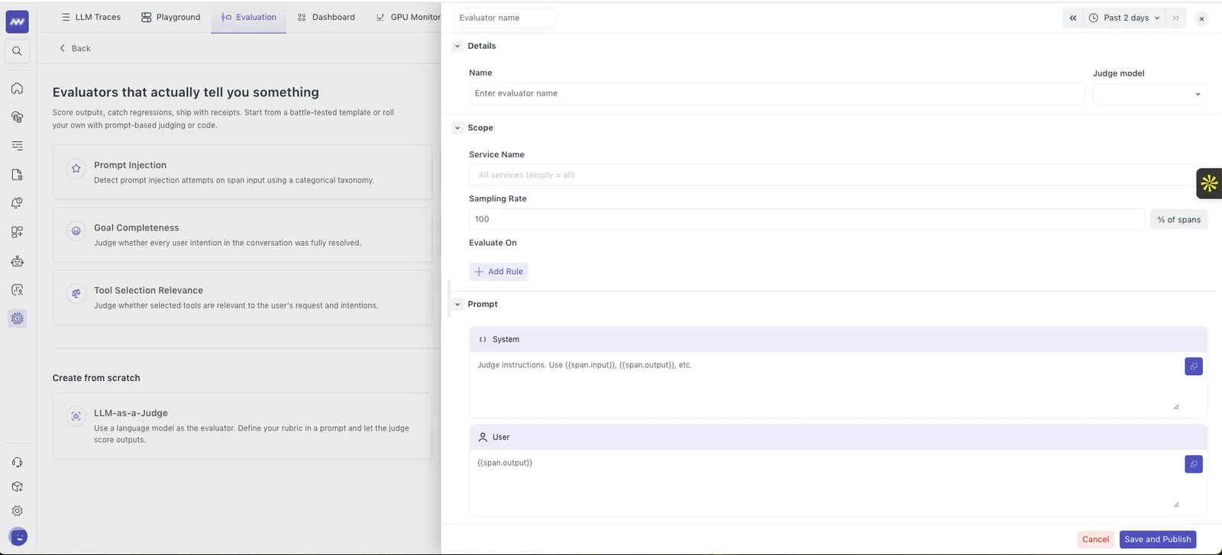The height and width of the screenshot is (555, 1222).
Task: Open the document file icon in the sidebar
Action: tap(17, 175)
